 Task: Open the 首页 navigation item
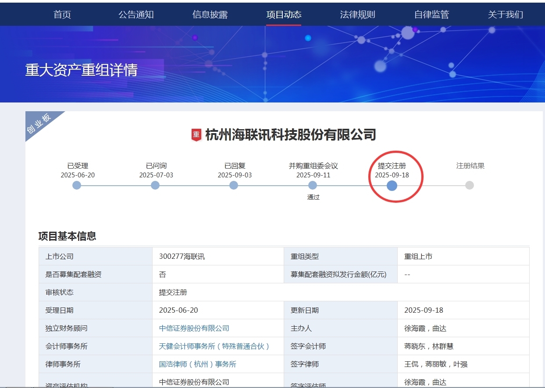(x=62, y=14)
